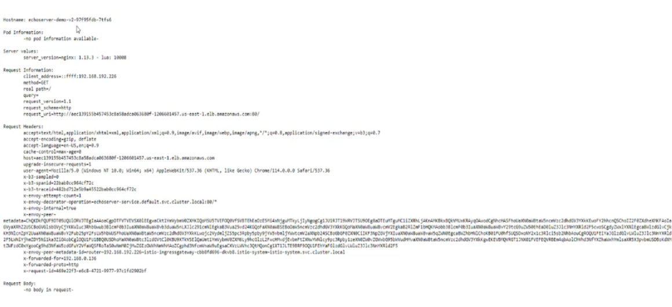Click the x-forwarded-for 192.168.0.136 line
Viewport: 672px width, 307px height.
pyautogui.click(x=60, y=258)
